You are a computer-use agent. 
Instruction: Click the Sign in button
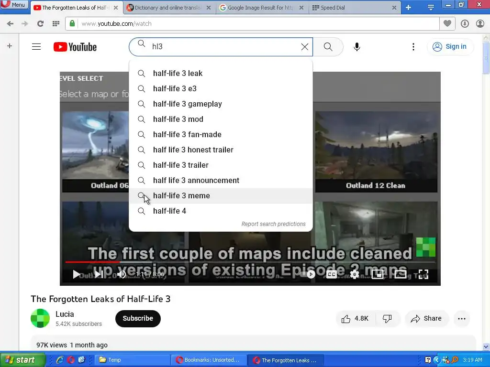(x=450, y=46)
